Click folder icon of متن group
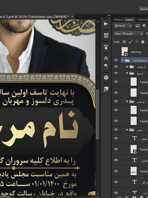 (x=132, y=130)
